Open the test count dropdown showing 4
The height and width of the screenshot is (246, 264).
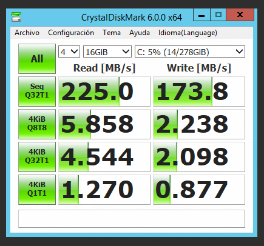(69, 52)
